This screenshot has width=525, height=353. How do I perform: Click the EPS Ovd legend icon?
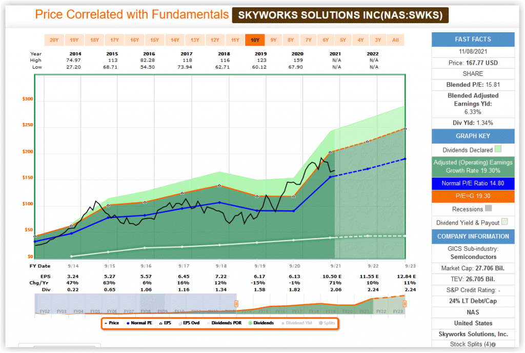[179, 323]
